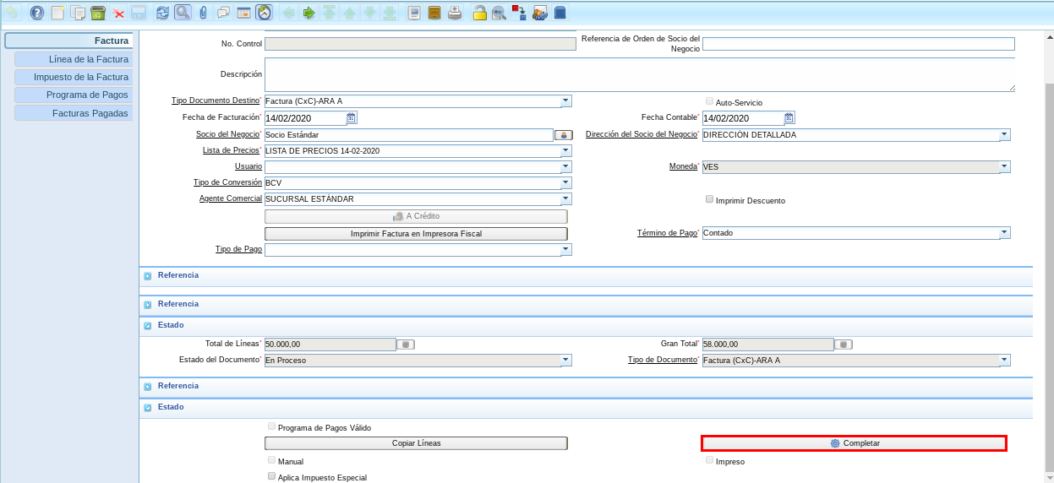Viewport: 1054px width, 483px height.
Task: Enable the Imprimir Descuento checkbox
Action: pyautogui.click(x=710, y=200)
